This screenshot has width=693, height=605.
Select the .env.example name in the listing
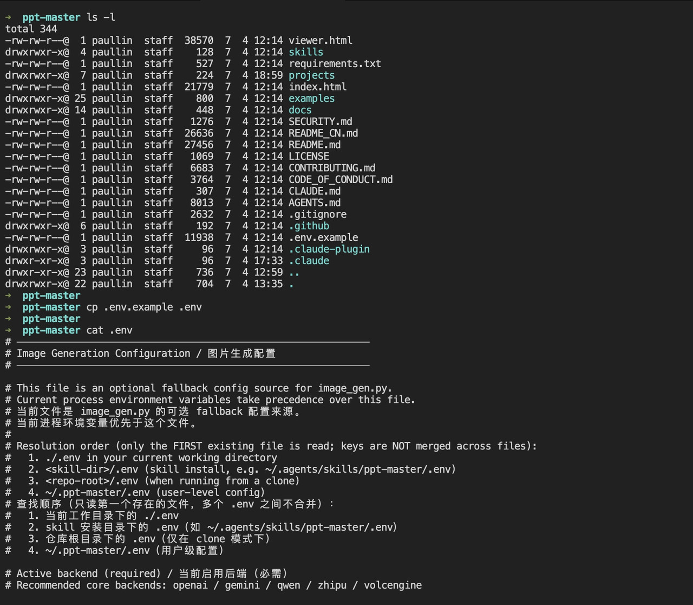click(x=323, y=237)
